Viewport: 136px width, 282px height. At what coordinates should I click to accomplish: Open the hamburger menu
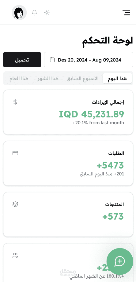tap(126, 13)
